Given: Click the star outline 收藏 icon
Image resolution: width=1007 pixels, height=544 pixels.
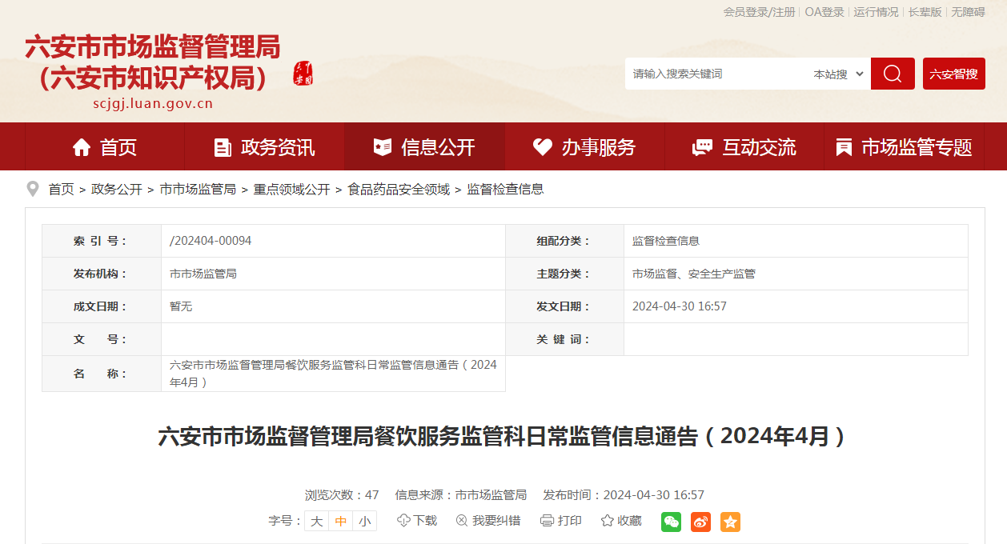Looking at the screenshot, I should click(x=608, y=521).
